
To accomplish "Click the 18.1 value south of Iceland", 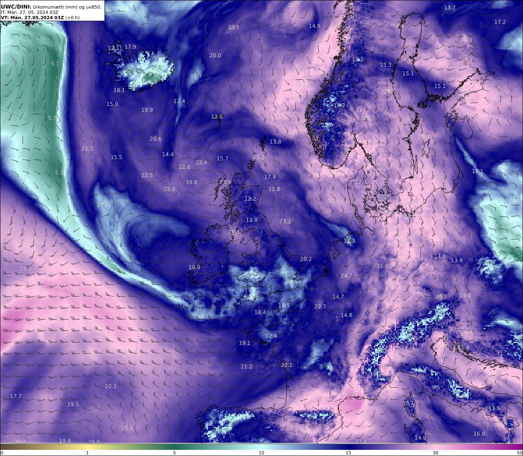I will [x=119, y=90].
